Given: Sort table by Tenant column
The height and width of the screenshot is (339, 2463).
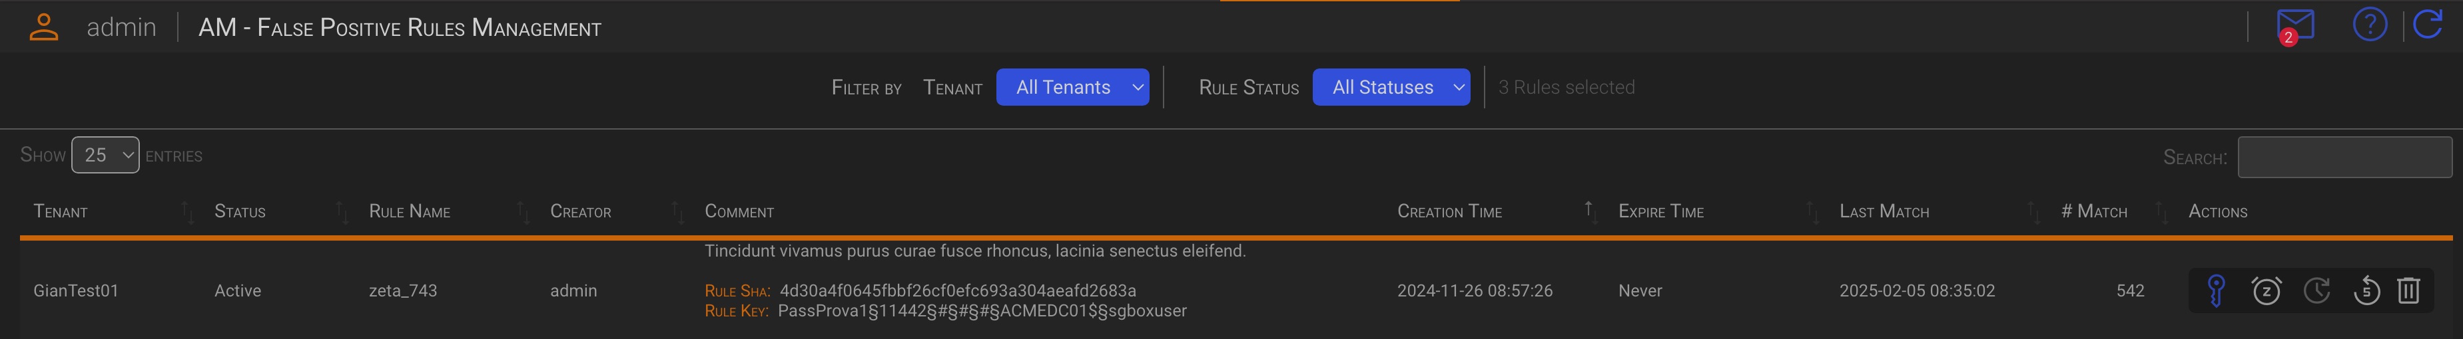Looking at the screenshot, I should pyautogui.click(x=61, y=212).
